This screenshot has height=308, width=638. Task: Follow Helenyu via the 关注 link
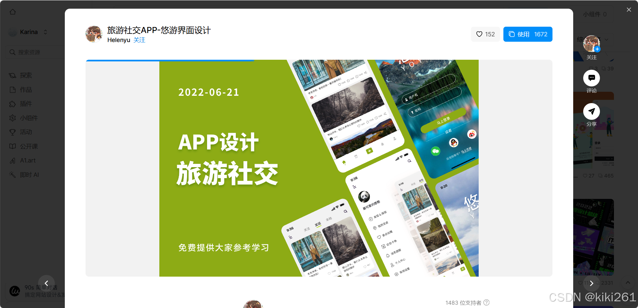coord(139,40)
